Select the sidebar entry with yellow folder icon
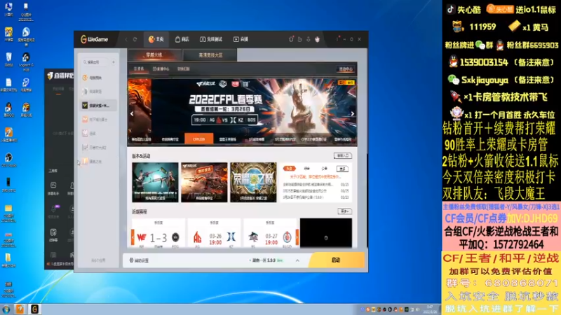This screenshot has height=315, width=561. coord(98,162)
